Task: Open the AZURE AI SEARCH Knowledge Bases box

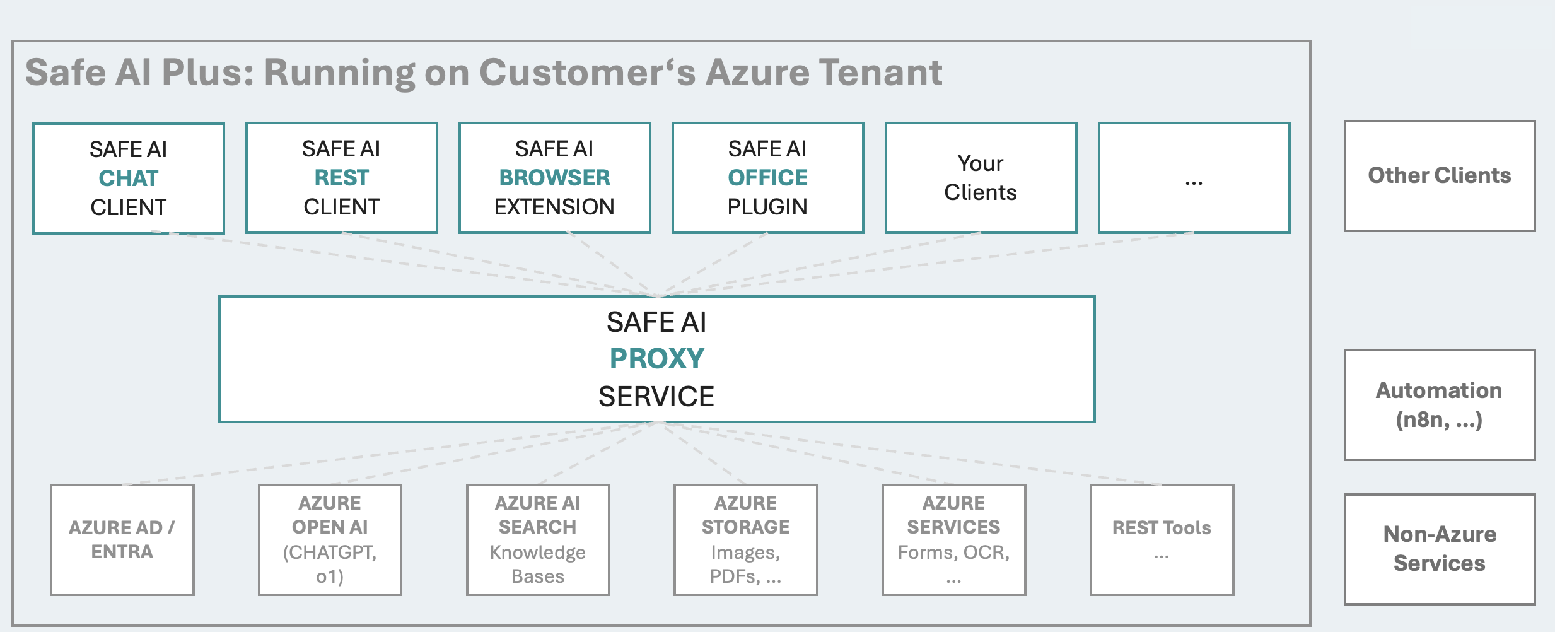Action: 538,539
